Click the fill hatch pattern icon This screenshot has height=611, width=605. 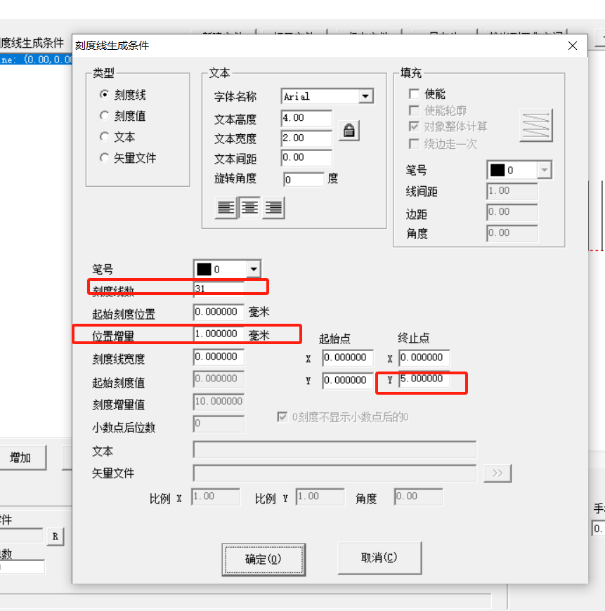coord(536,126)
